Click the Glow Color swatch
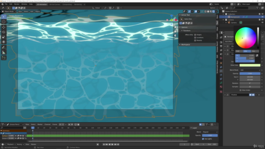This screenshot has width=265, height=149. tap(250, 65)
